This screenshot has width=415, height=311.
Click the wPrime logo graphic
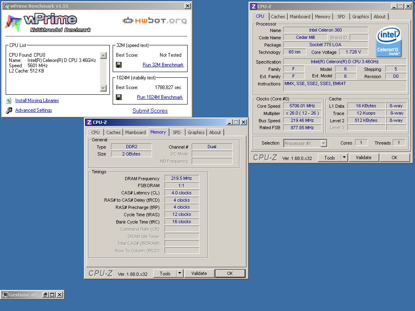pyautogui.click(x=48, y=23)
